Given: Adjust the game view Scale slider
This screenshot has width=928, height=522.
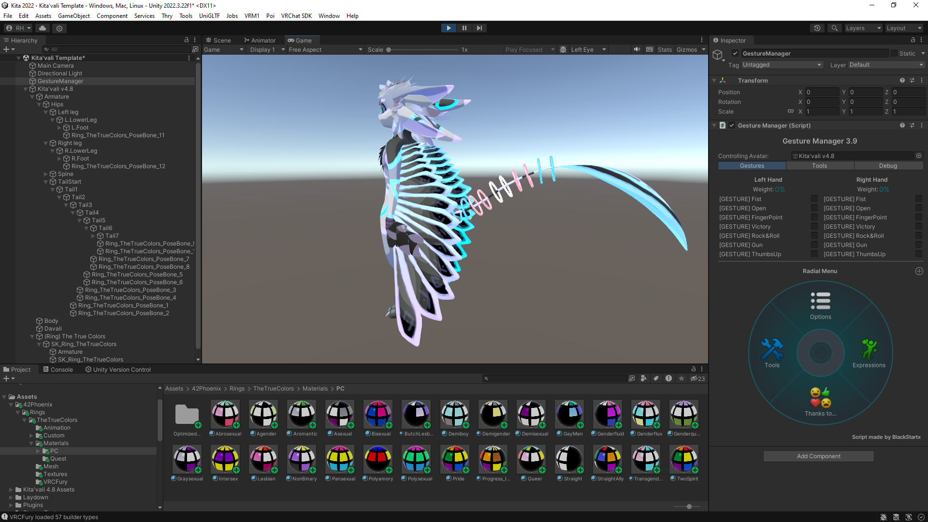Looking at the screenshot, I should pos(389,49).
